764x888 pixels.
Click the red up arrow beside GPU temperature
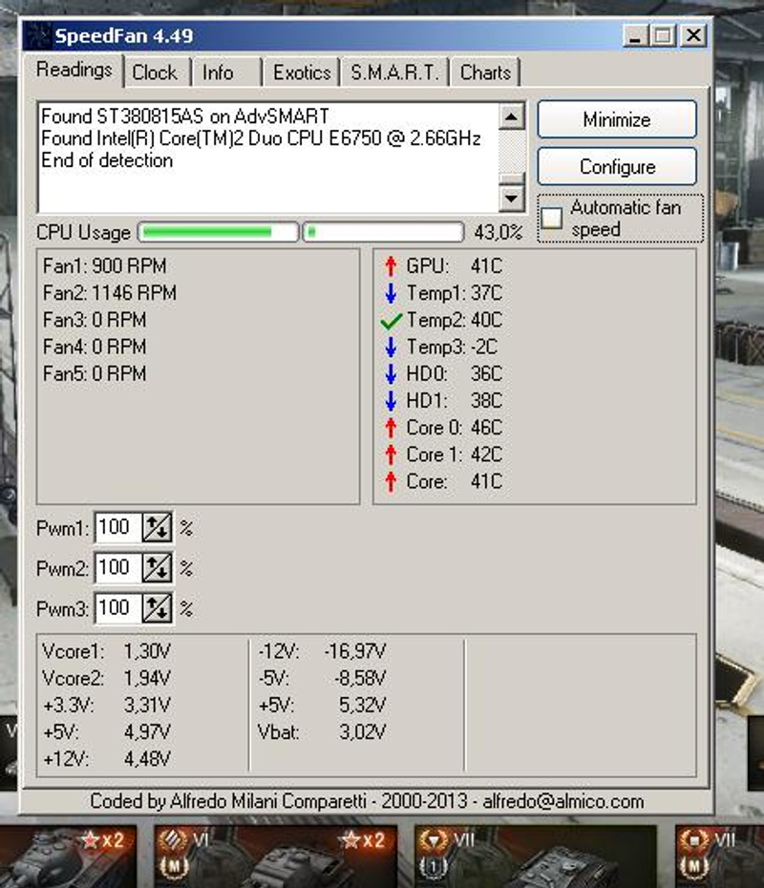click(390, 267)
